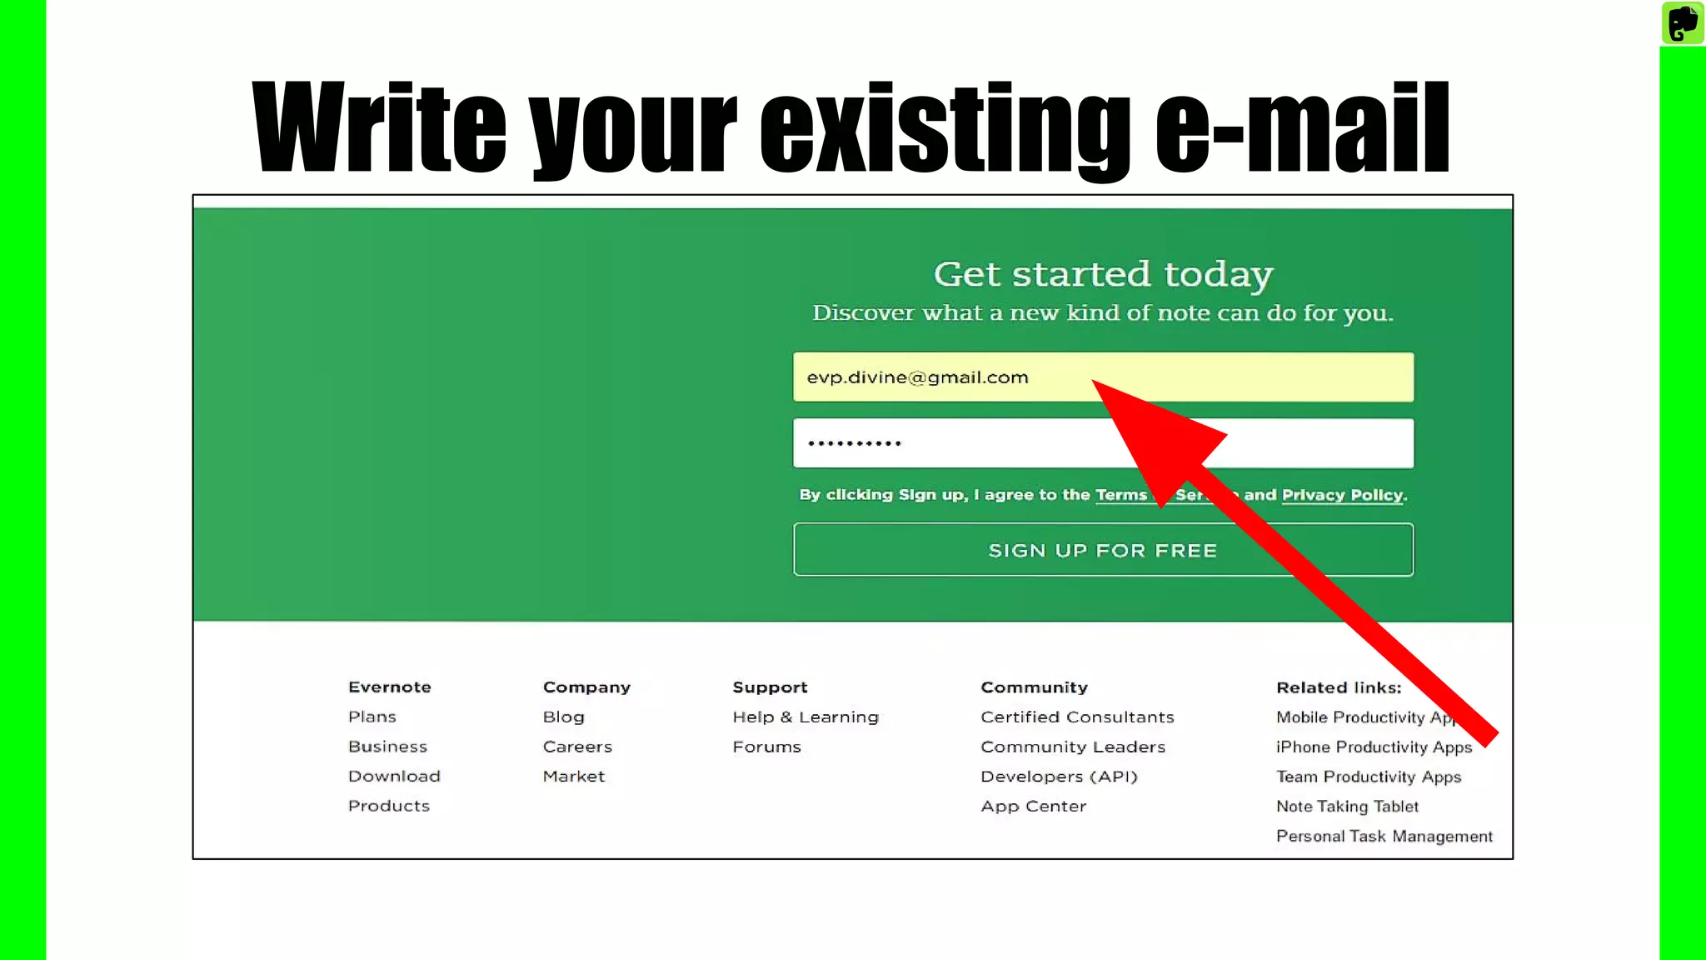Open the Help & Learning support link

click(806, 717)
